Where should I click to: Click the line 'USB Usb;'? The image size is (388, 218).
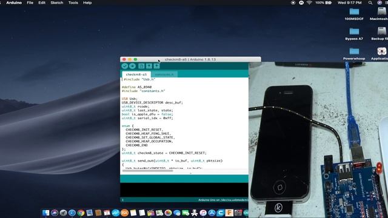coord(129,99)
